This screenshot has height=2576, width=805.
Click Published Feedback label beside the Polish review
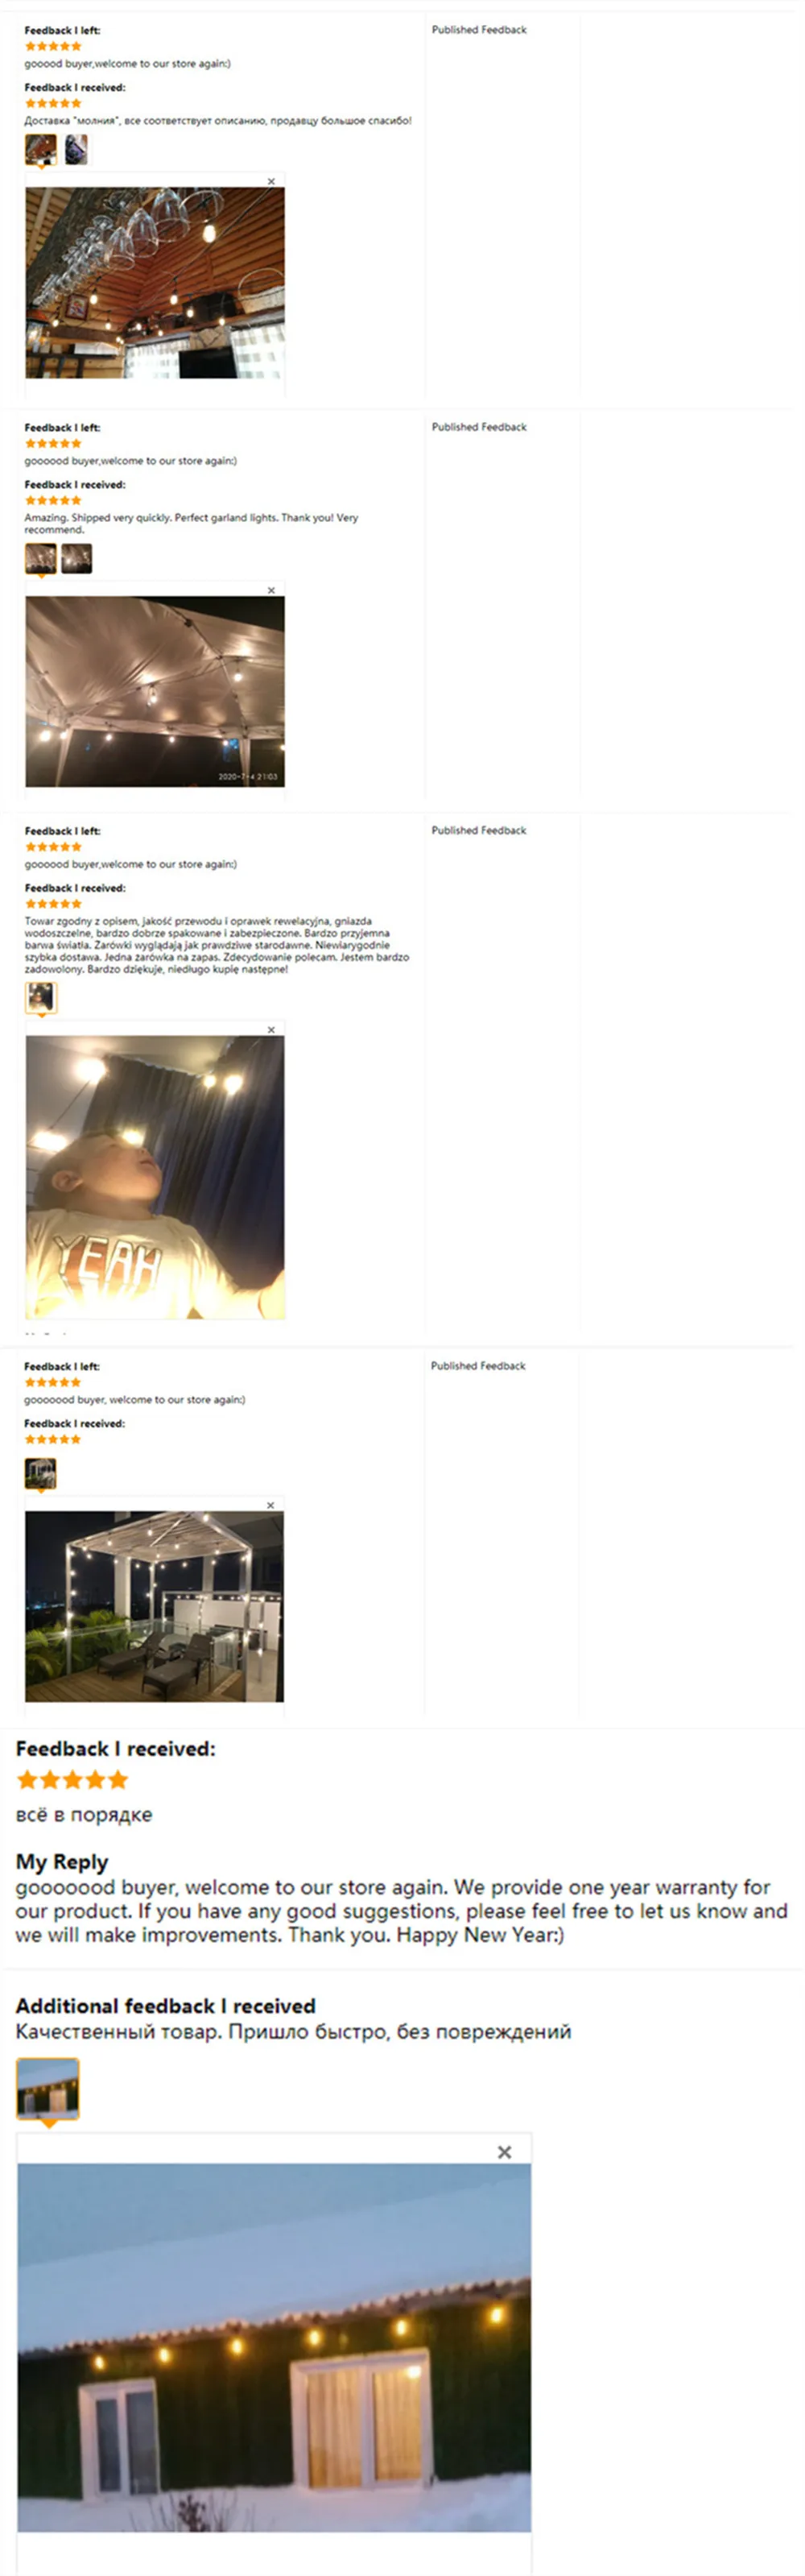click(x=478, y=830)
